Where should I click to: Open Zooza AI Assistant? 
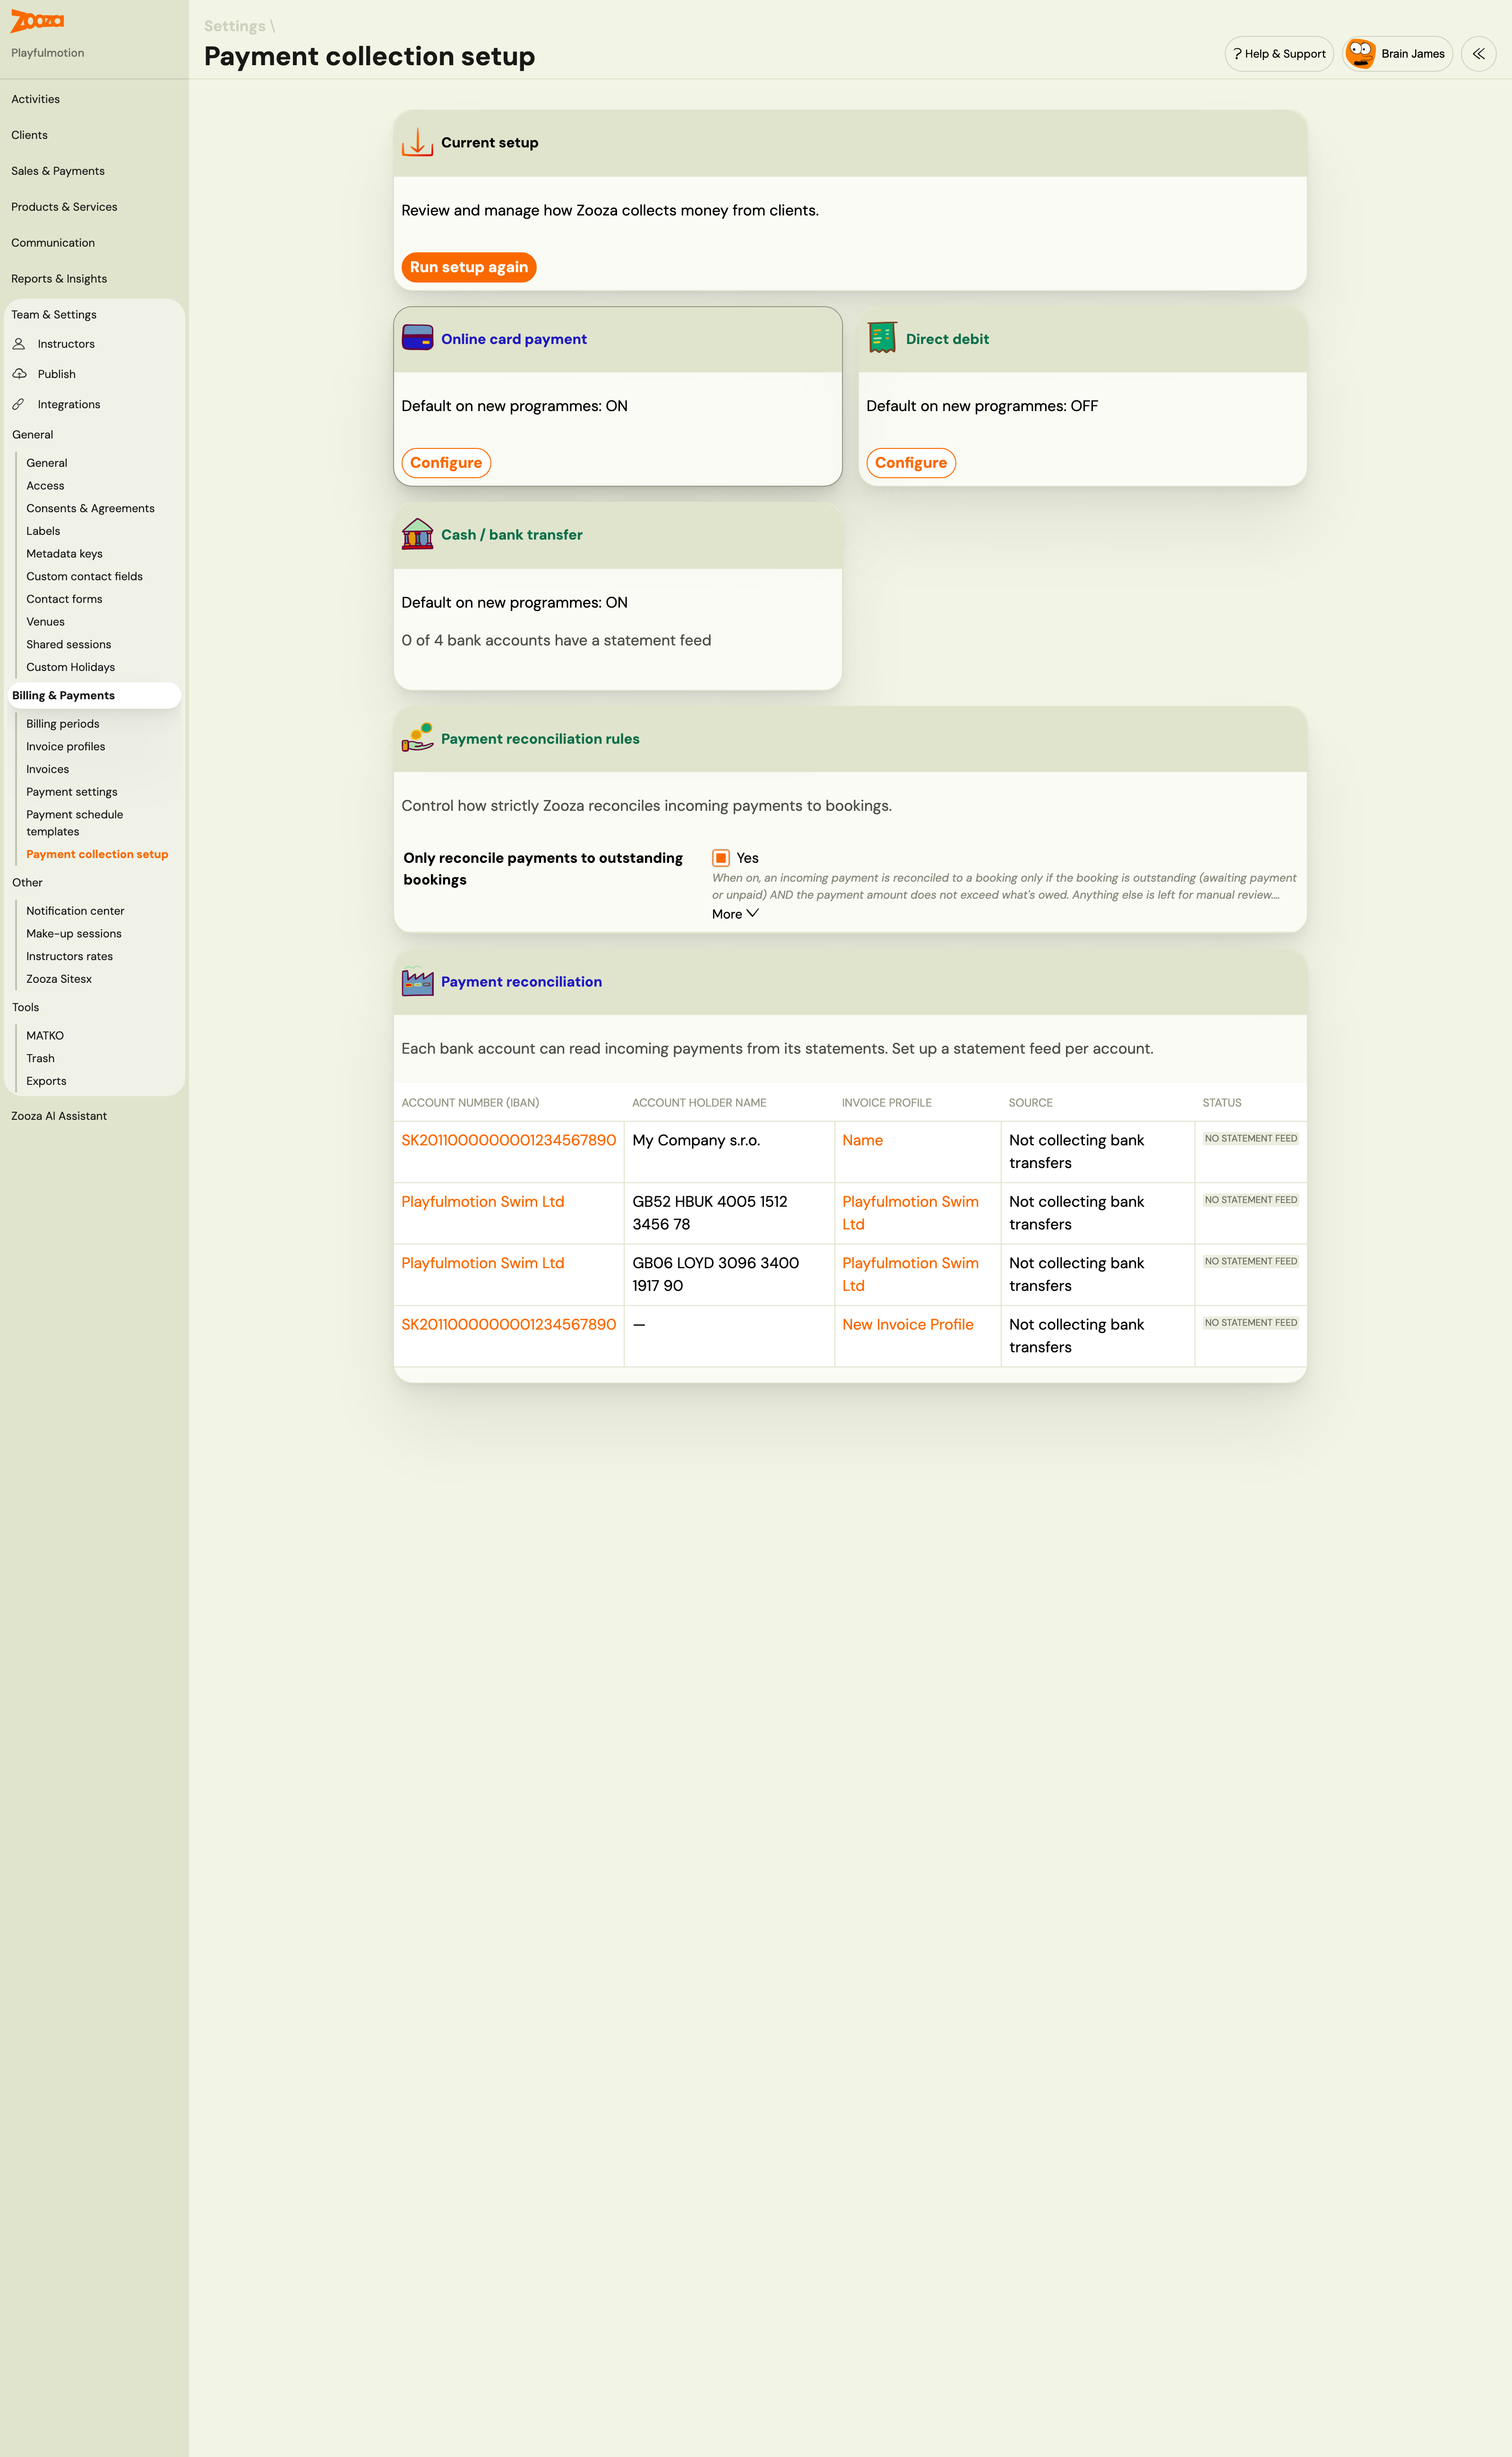click(59, 1116)
